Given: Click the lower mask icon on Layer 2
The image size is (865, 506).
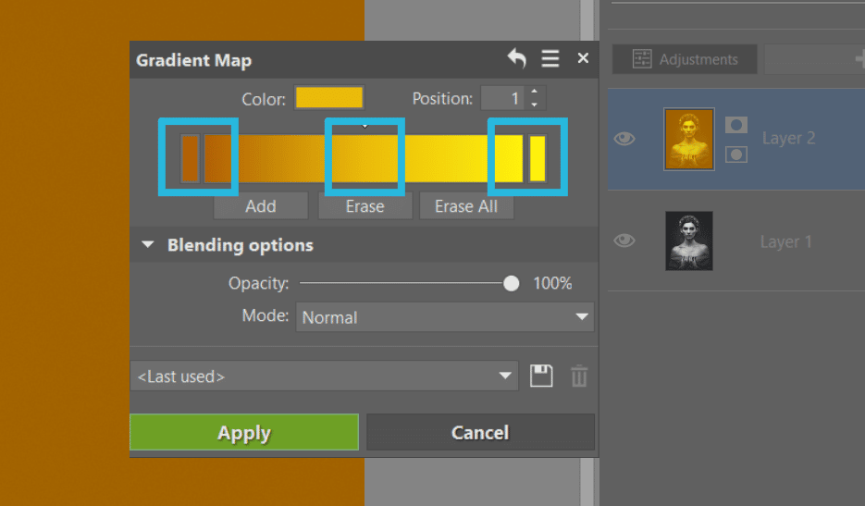Looking at the screenshot, I should tap(736, 154).
